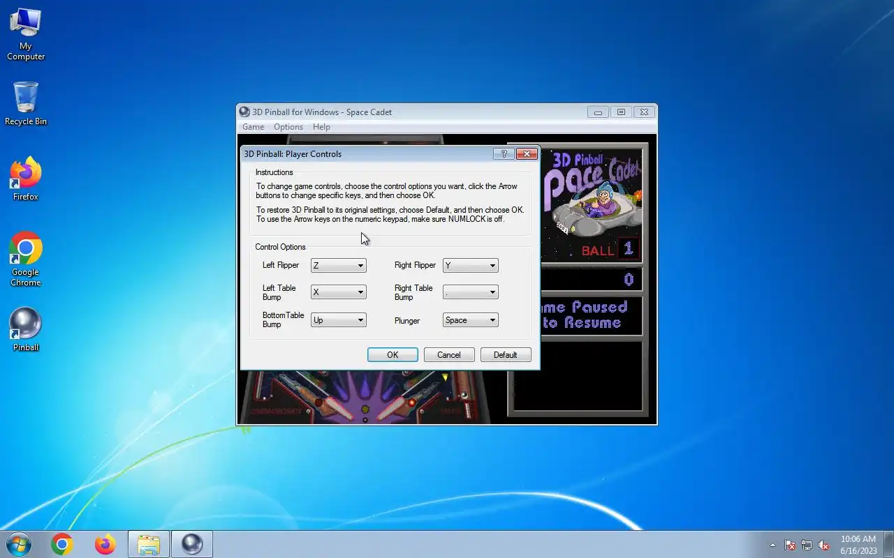Close the 3D Pinball window
Screen dimensions: 894x558
pyautogui.click(x=645, y=112)
